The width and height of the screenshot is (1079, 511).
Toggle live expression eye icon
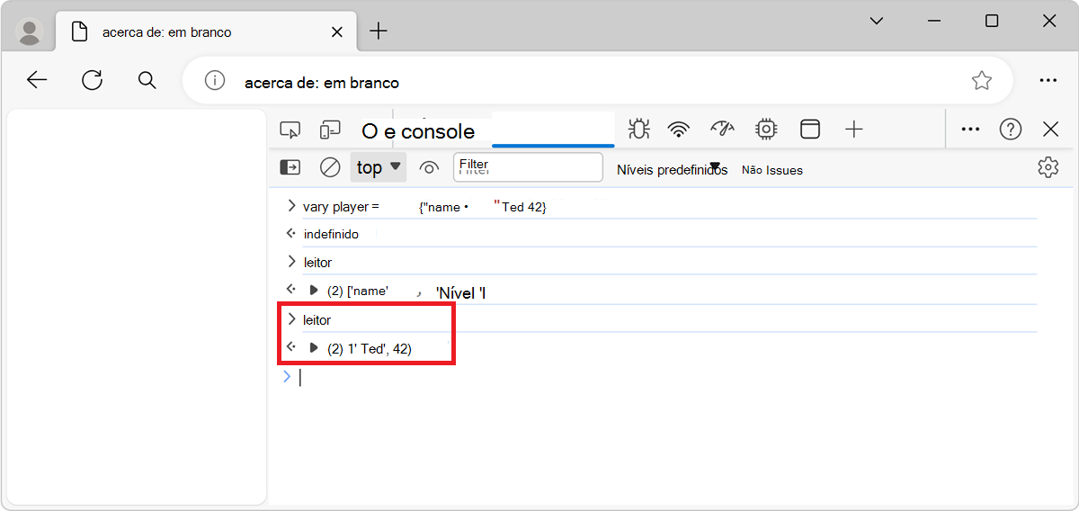click(x=429, y=168)
